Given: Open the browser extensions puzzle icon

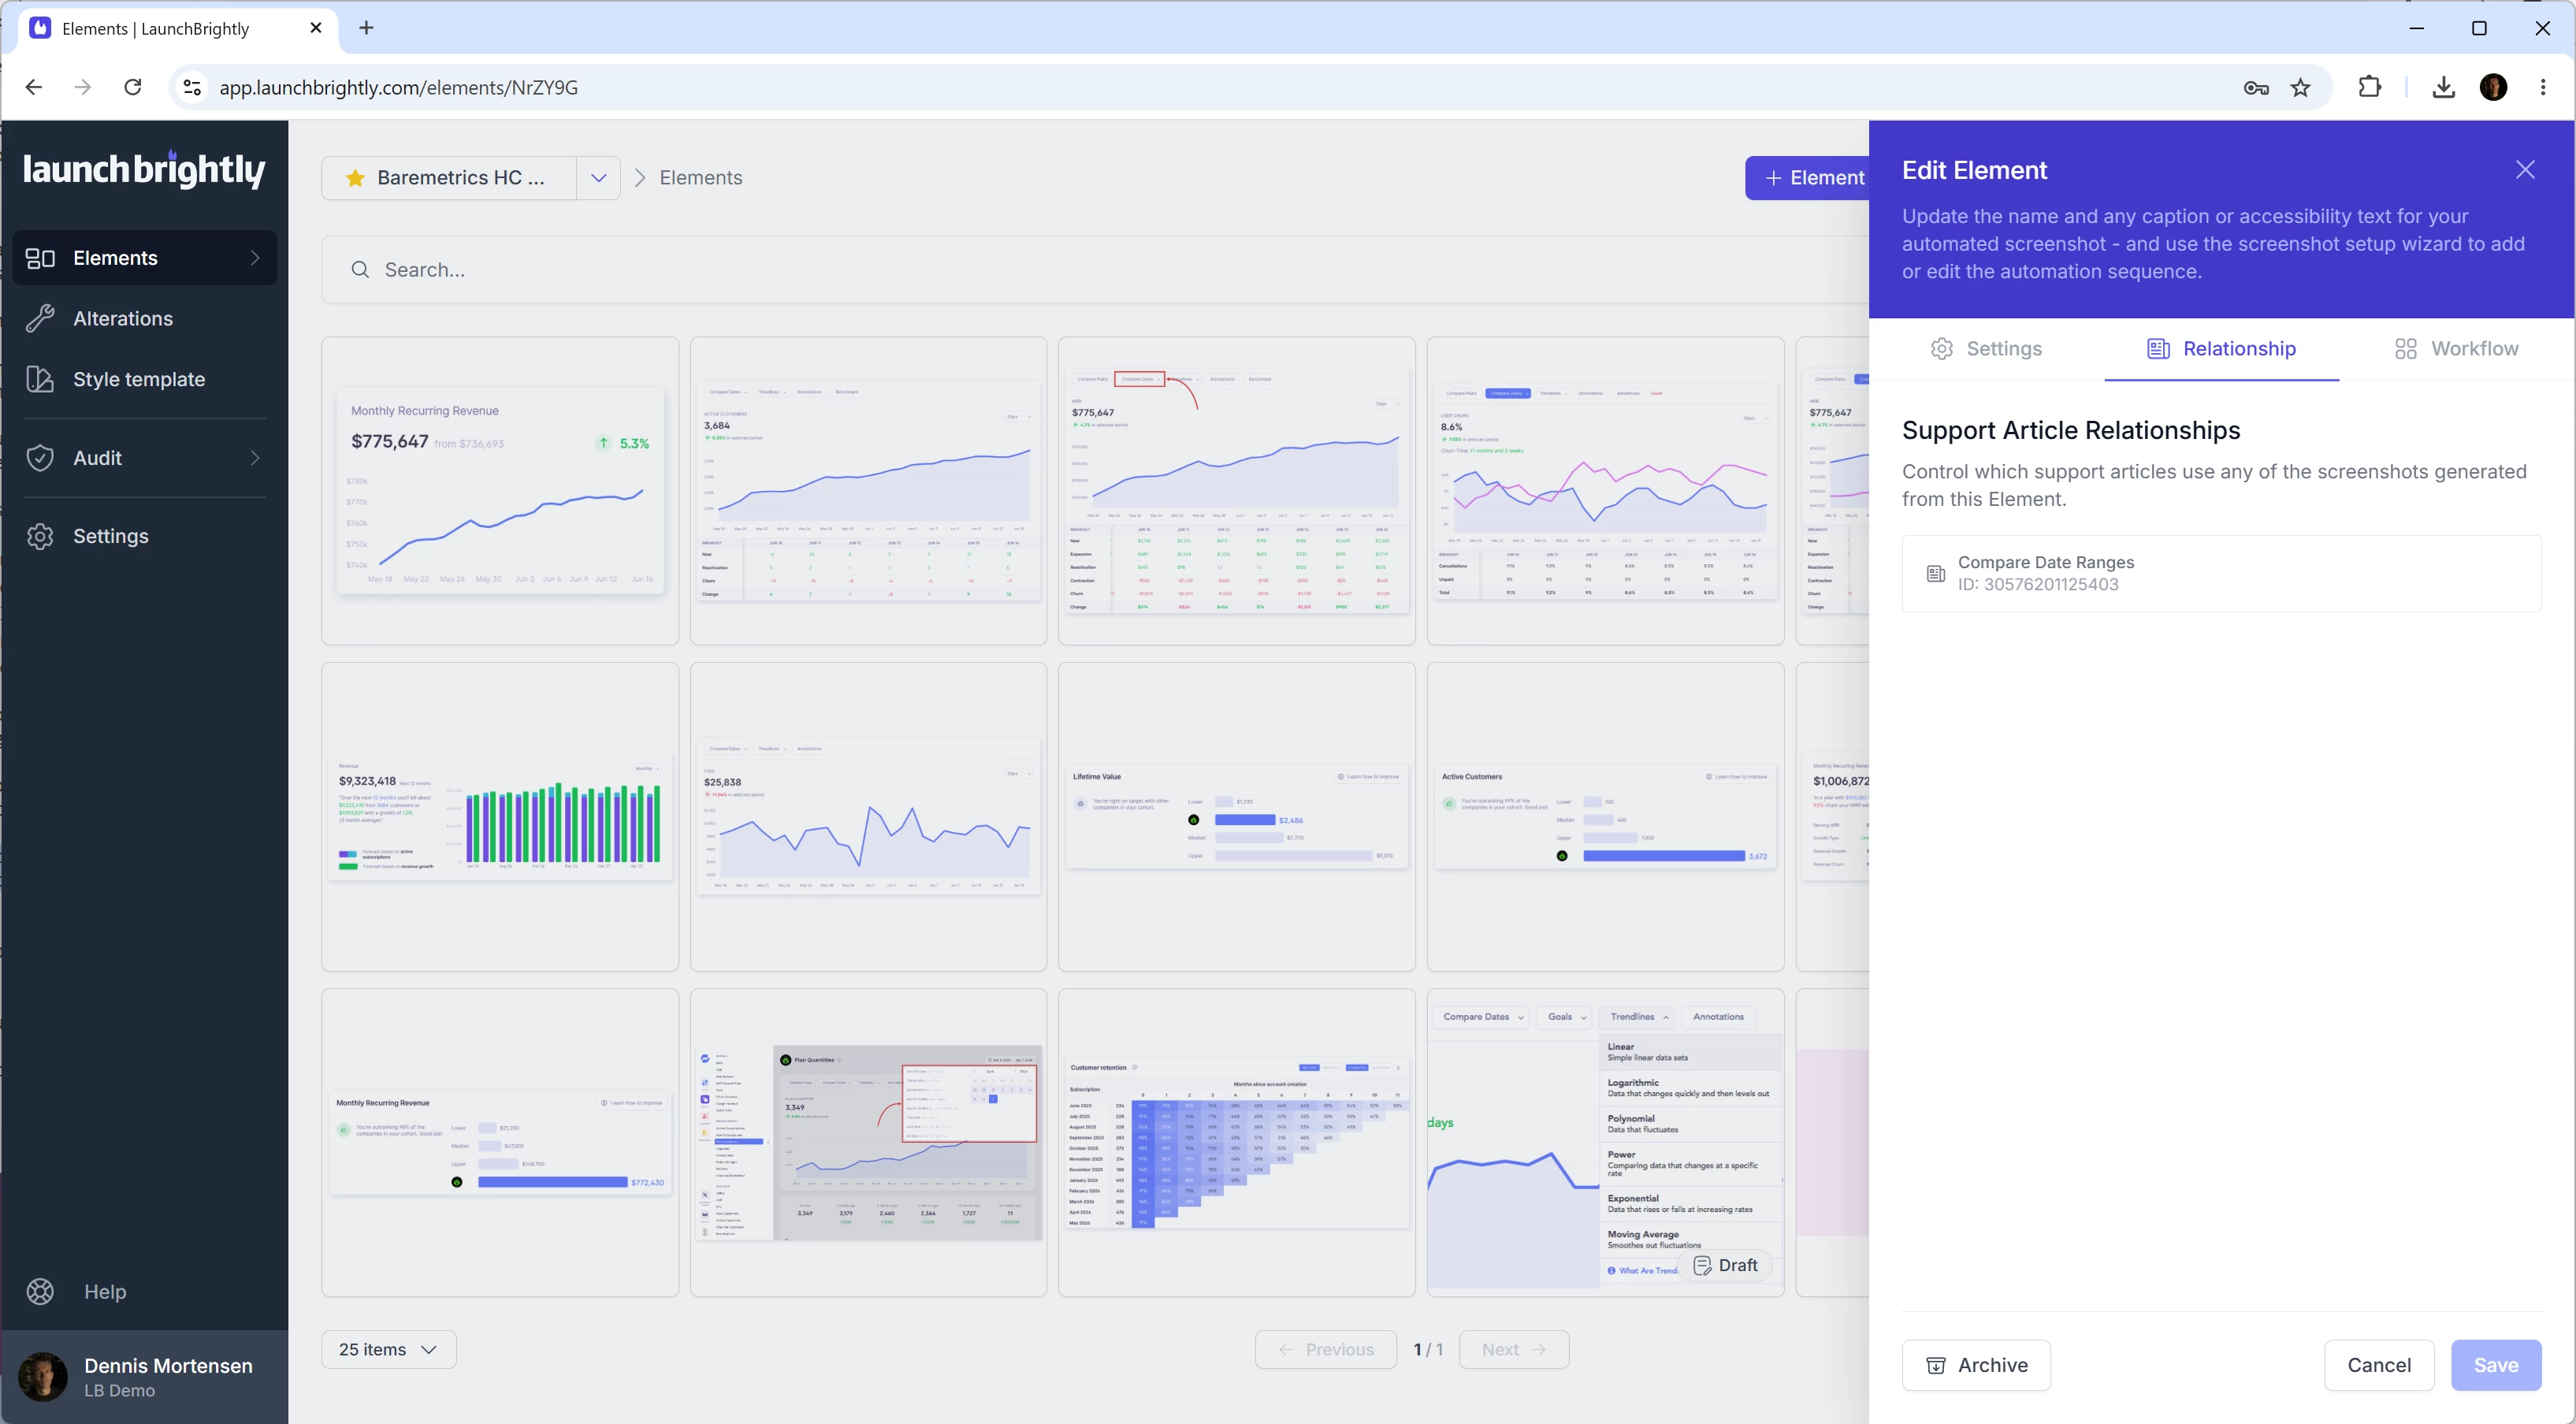Looking at the screenshot, I should pyautogui.click(x=2370, y=88).
